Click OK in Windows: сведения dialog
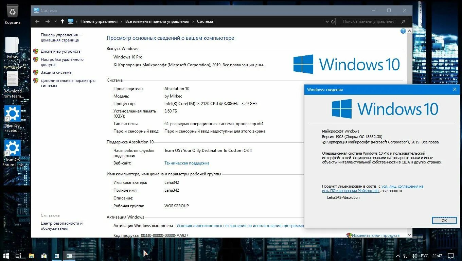462x261 pixels. click(x=444, y=221)
